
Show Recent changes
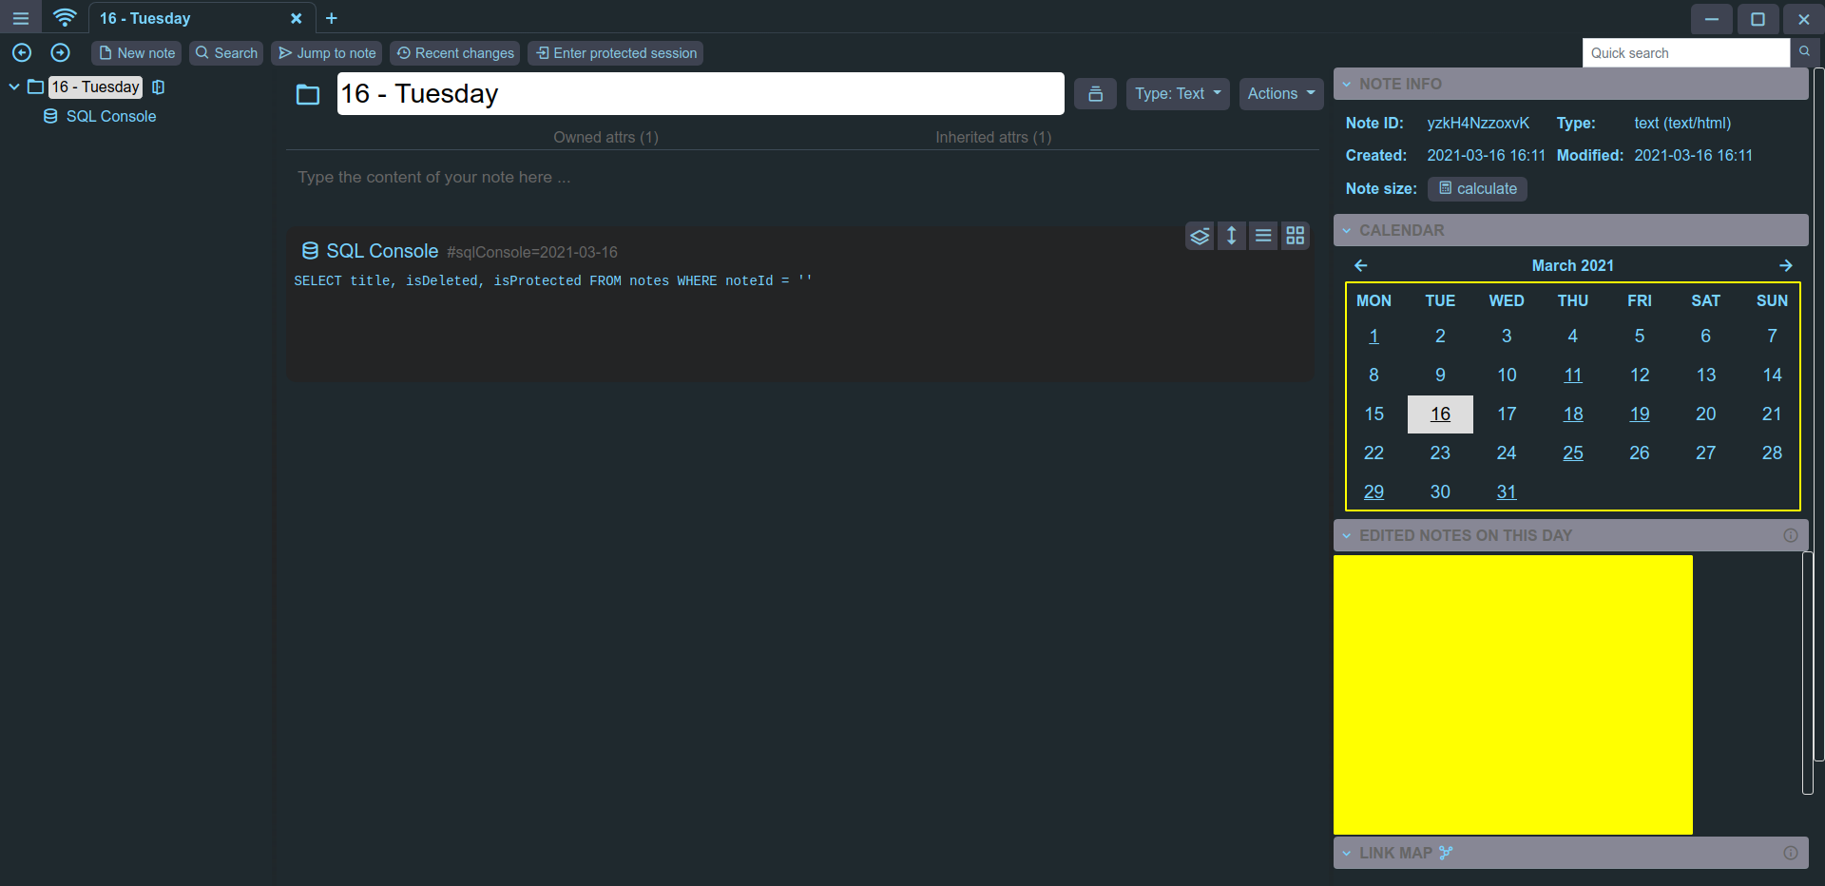coord(455,53)
